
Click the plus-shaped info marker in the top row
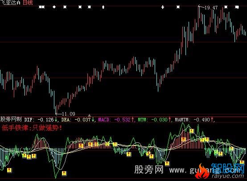pos(163,7)
